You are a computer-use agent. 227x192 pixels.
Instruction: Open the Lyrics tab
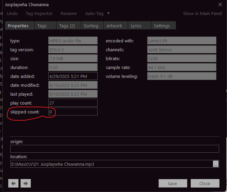[x=139, y=26]
